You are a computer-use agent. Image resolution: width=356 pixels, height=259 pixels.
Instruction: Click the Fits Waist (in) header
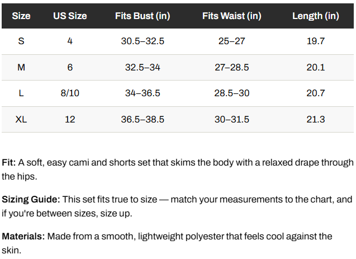[x=232, y=16]
